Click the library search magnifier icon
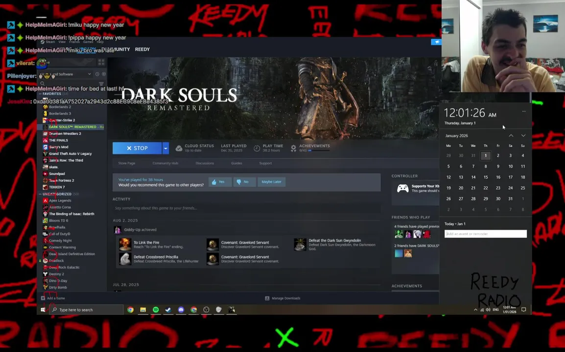Screen dimensions: 565x352 pyautogui.click(x=43, y=84)
